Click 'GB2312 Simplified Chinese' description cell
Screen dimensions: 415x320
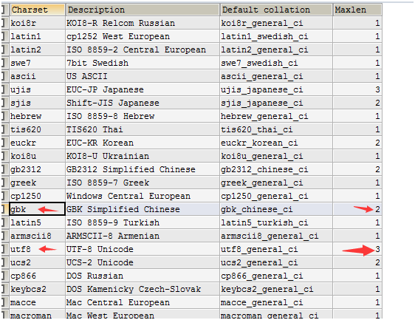[x=143, y=169]
